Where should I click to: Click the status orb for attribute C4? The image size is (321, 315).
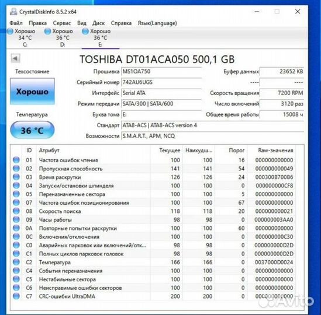16,271
